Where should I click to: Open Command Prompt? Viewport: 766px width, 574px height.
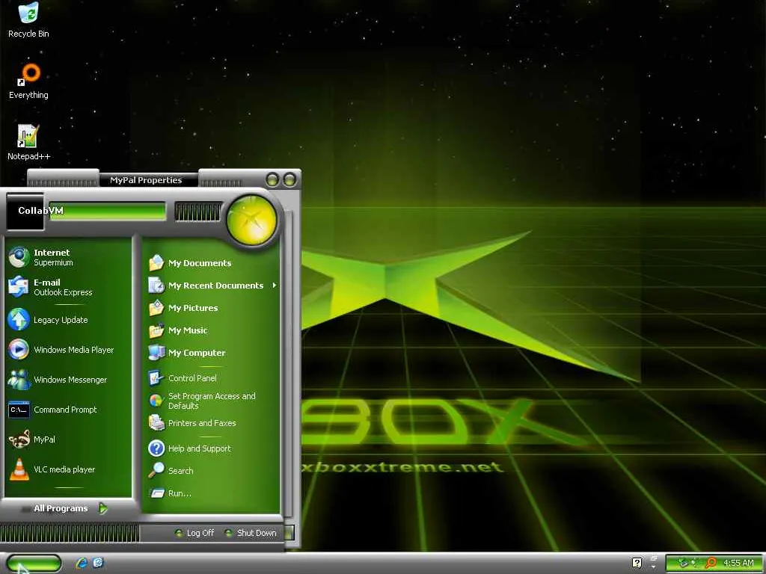[x=68, y=410]
